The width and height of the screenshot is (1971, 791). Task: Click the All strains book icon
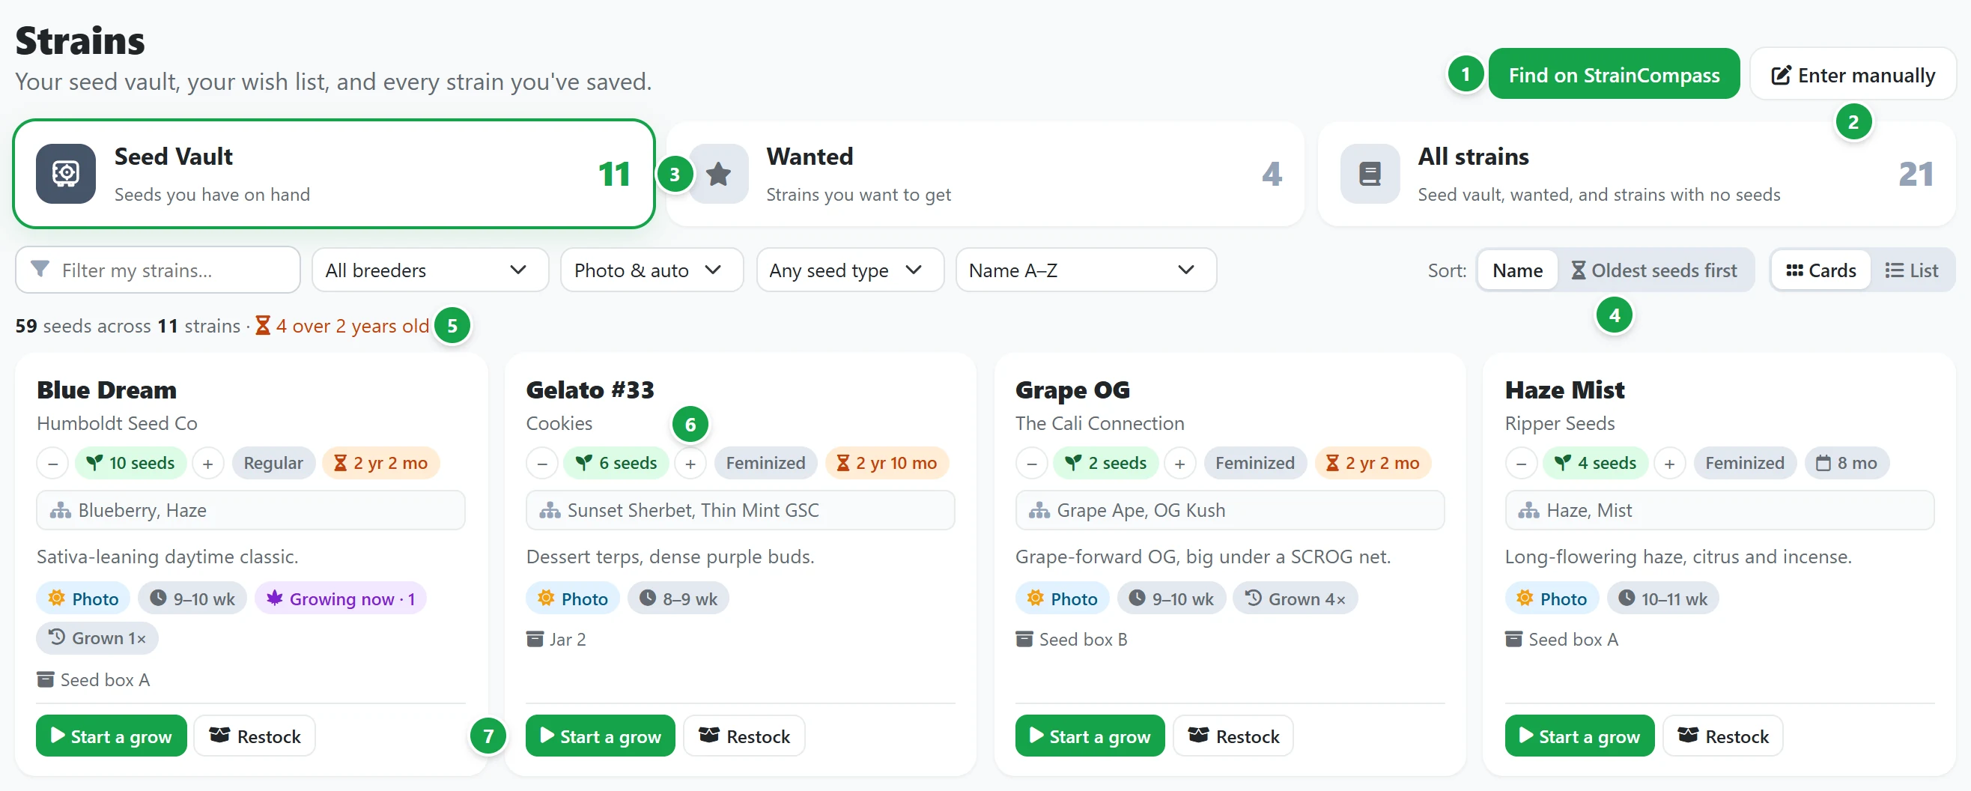coord(1370,174)
